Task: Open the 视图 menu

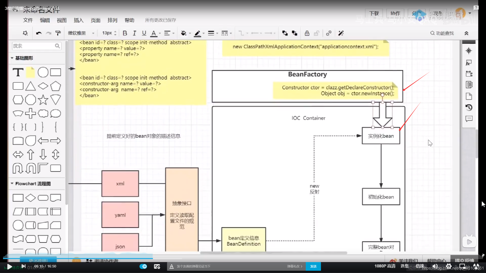Action: [62, 20]
